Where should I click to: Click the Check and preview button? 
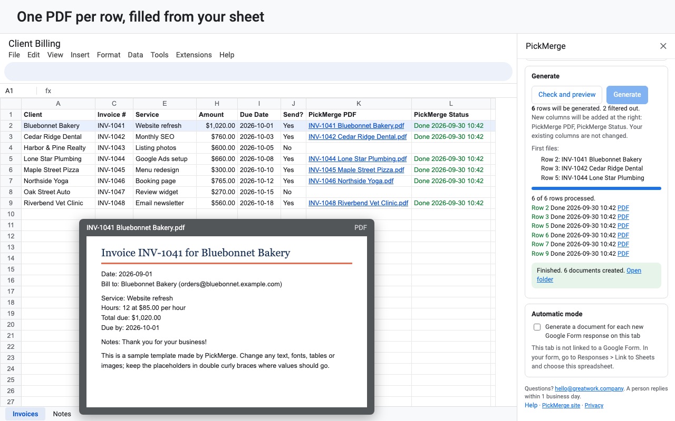(x=567, y=95)
